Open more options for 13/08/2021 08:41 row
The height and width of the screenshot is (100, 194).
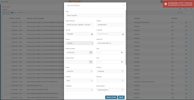(190, 50)
